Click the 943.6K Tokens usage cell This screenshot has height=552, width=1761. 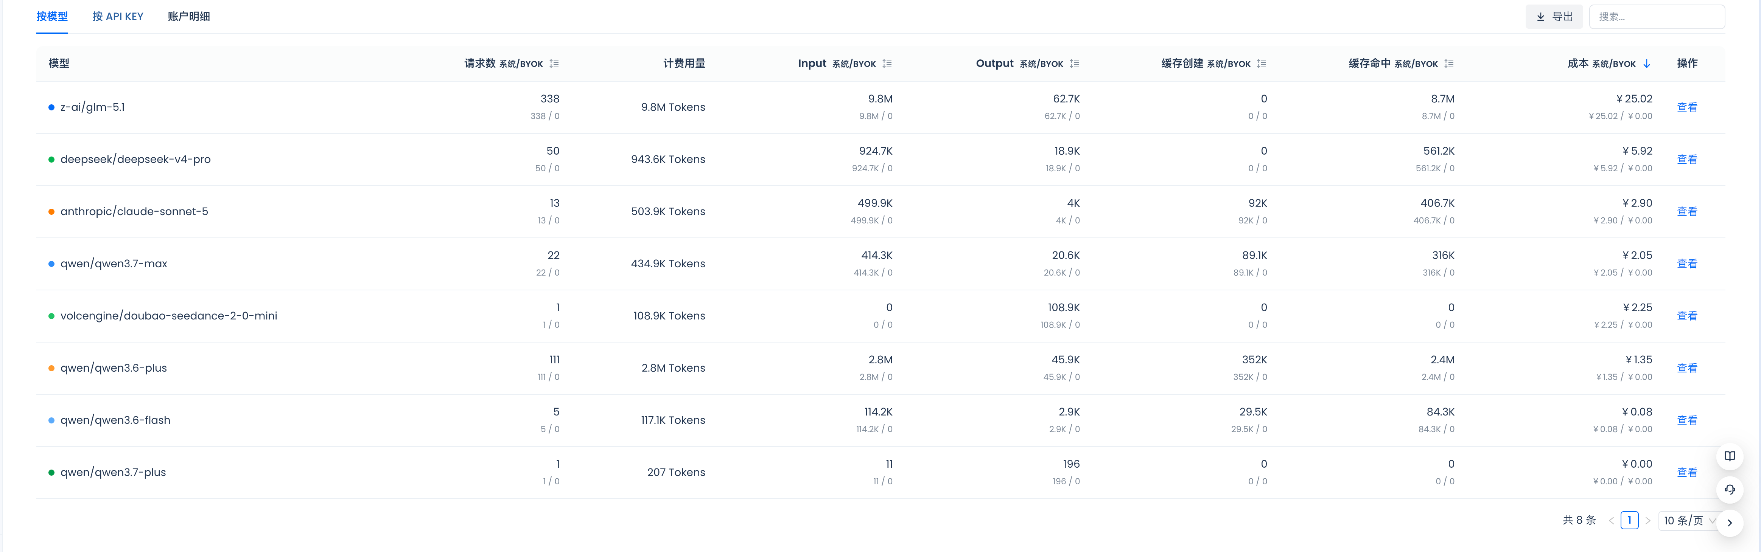[668, 159]
